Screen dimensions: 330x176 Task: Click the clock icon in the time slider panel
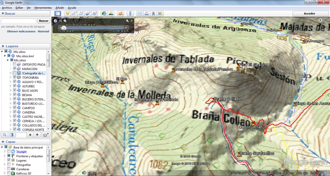pyautogui.click(x=55, y=21)
